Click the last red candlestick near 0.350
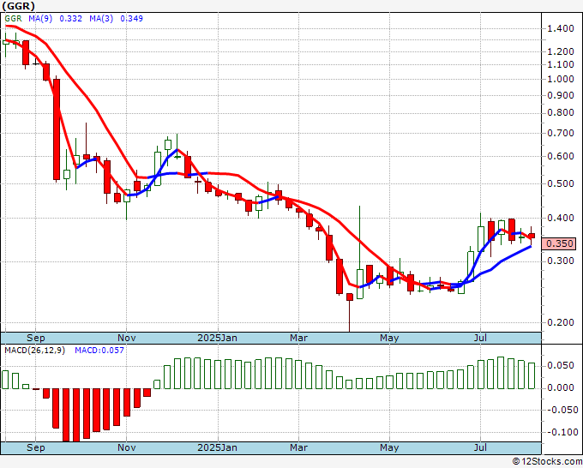Screen dimensions: 583x468 coord(532,236)
